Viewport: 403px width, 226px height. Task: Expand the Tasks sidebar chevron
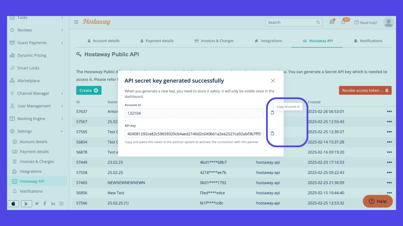click(x=62, y=18)
